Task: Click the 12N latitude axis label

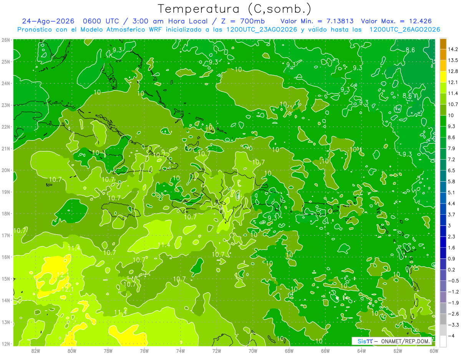Action: coord(6,344)
